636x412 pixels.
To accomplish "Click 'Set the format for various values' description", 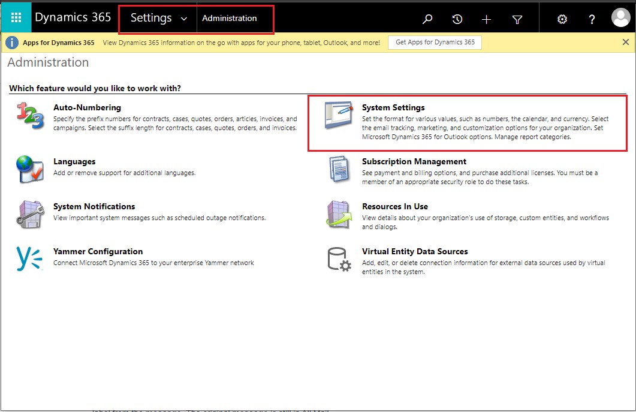I will point(486,128).
